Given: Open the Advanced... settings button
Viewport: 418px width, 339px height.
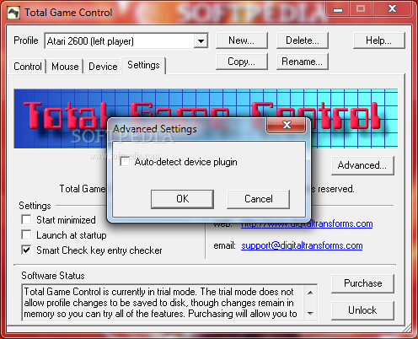Looking at the screenshot, I should [362, 165].
